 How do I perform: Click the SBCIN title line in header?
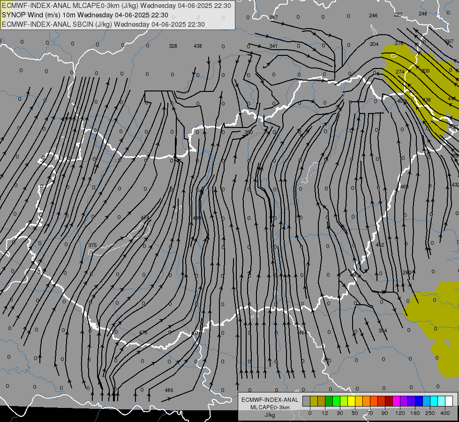[103, 24]
